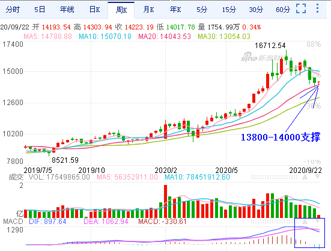Click up triangle in MACD panel header

(x=305, y=221)
